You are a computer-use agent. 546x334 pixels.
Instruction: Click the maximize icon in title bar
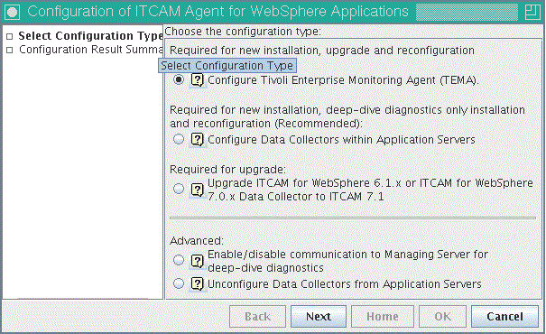pyautogui.click(x=532, y=12)
